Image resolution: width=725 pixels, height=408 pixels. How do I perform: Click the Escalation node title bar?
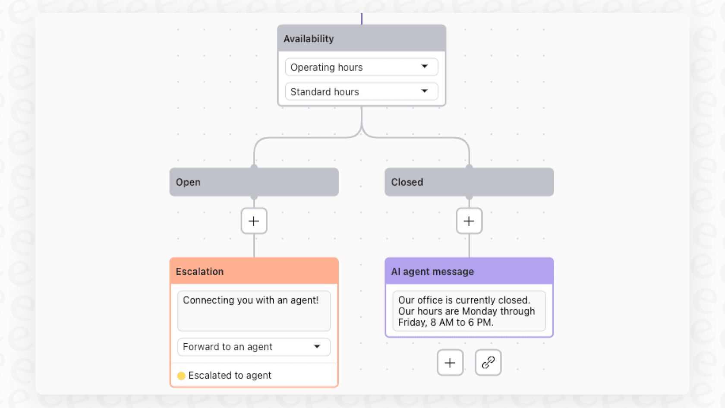[254, 271]
